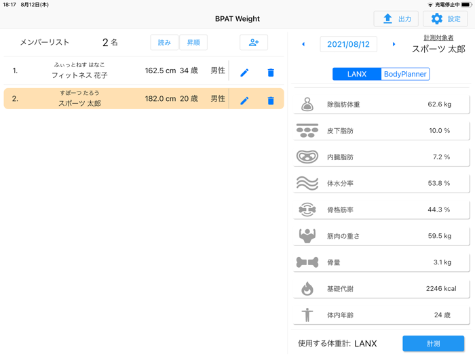This screenshot has width=475, height=356.
Task: Click the 基礎代謝 label
Action: point(340,288)
